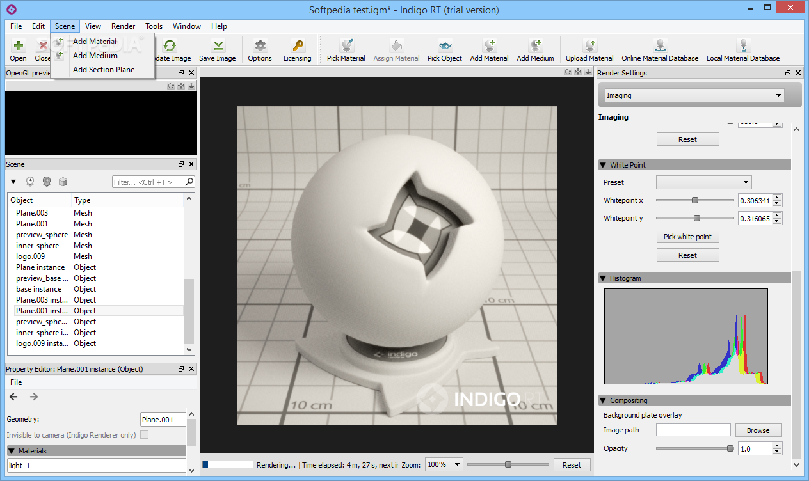809x481 pixels.
Task: Click the camera icon in Scene panel
Action: [30, 182]
